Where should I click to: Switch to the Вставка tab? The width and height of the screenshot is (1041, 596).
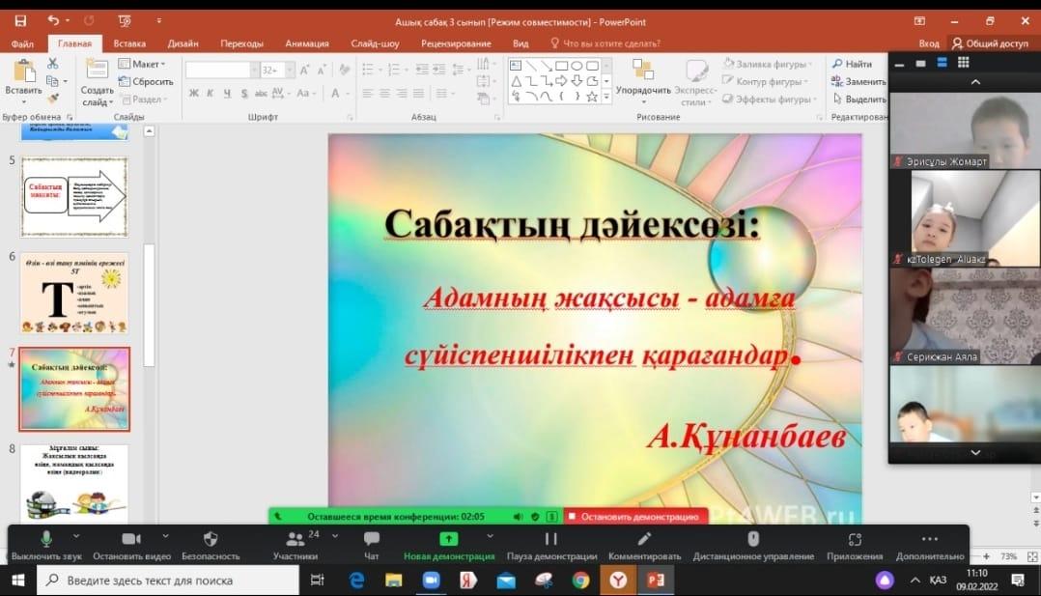pos(128,43)
